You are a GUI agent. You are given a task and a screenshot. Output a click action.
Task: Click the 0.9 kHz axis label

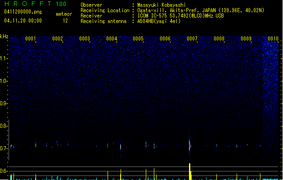tap(4, 103)
